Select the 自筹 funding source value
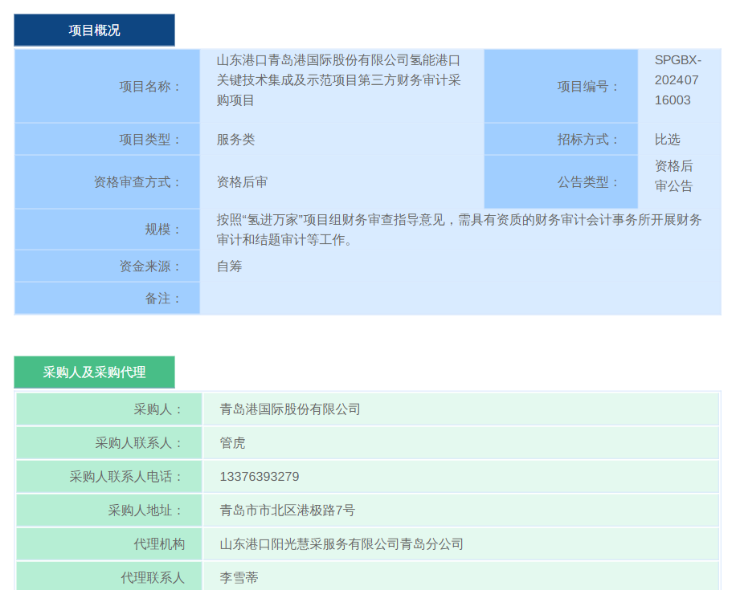Viewport: 736px width, 590px height. [x=229, y=267]
